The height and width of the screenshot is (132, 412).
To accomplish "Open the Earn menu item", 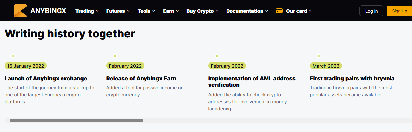I will pyautogui.click(x=171, y=11).
